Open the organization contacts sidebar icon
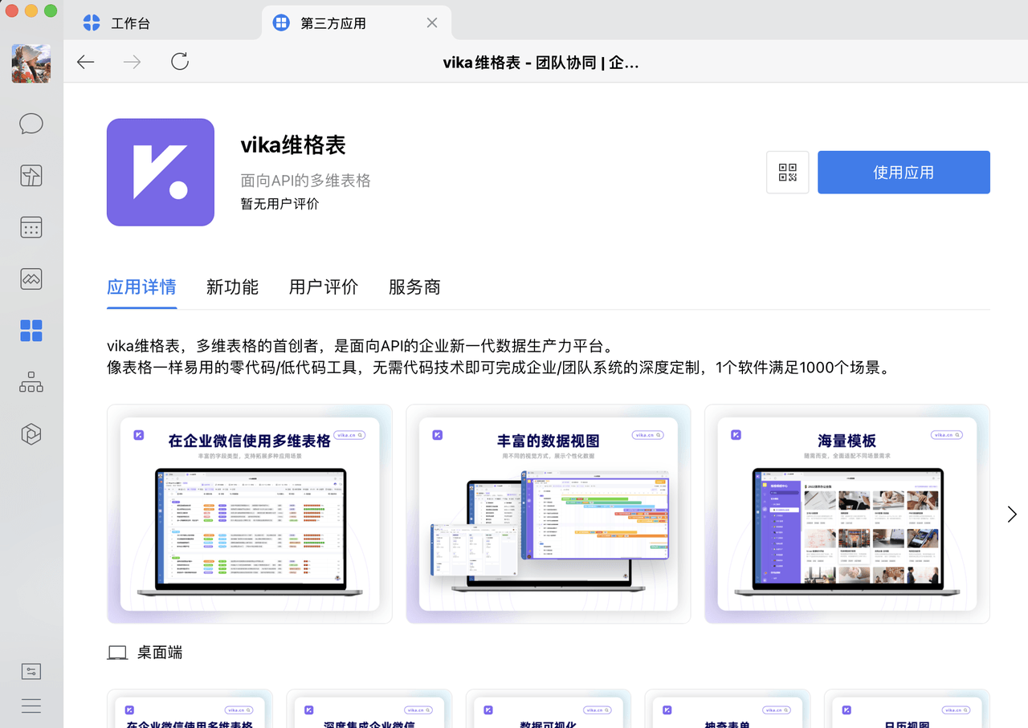Screen dimensions: 1028x728 pos(31,382)
